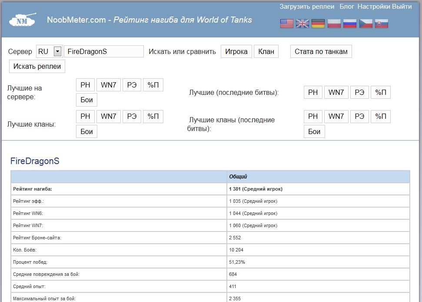Screen dimensions: 422x302
Task: Click the Czech flag icon
Action: coord(366,23)
